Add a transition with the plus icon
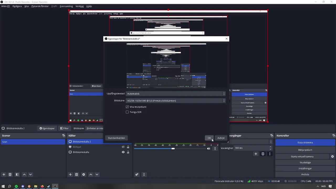336x189 pixels. (256, 154)
